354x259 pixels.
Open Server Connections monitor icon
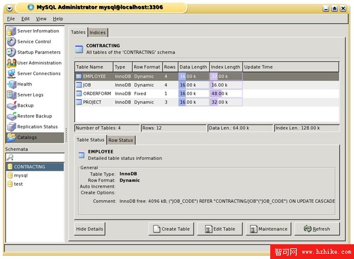[x=11, y=74]
